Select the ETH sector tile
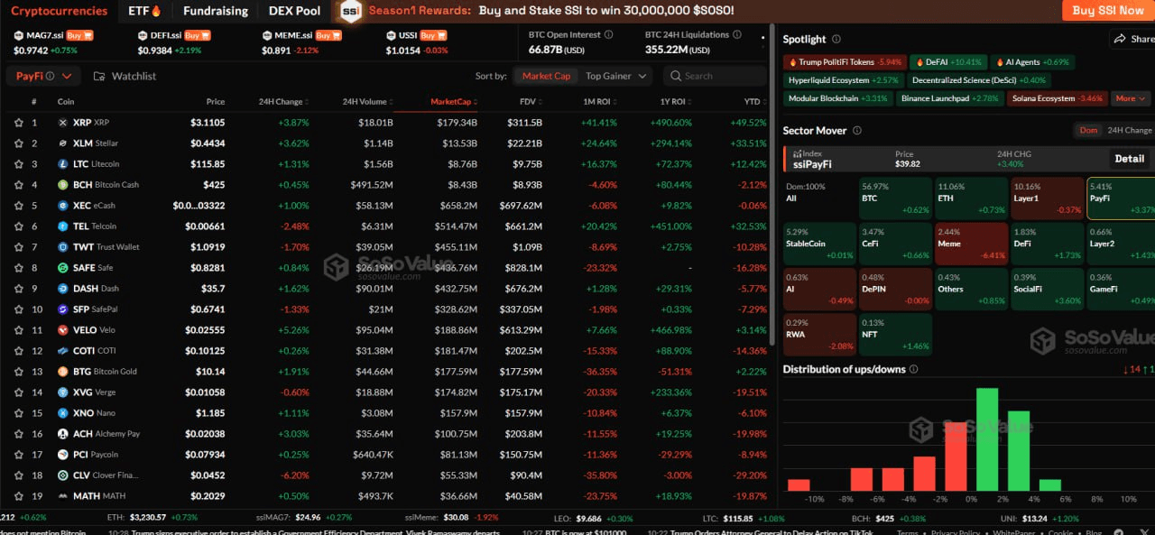The width and height of the screenshot is (1155, 535). tap(970, 198)
